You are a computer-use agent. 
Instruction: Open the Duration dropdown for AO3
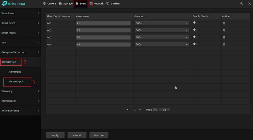161,37
